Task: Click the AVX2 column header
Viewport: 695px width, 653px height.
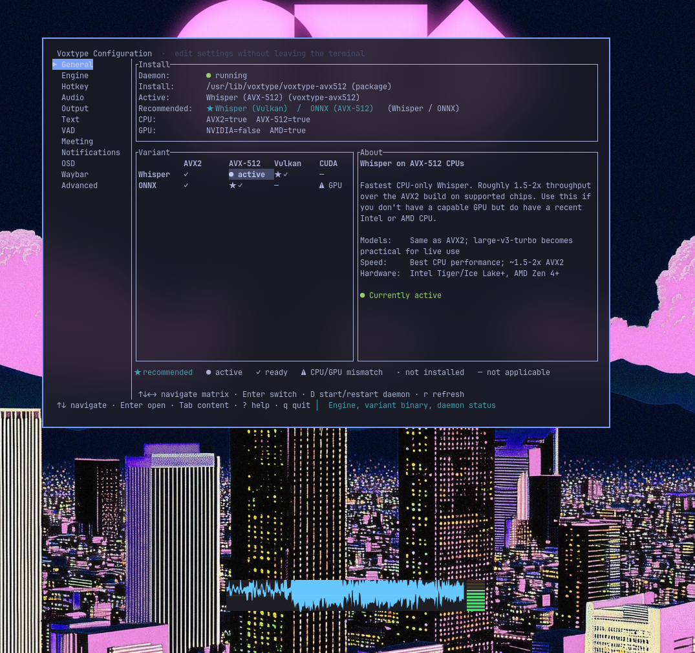Action: pyautogui.click(x=193, y=164)
